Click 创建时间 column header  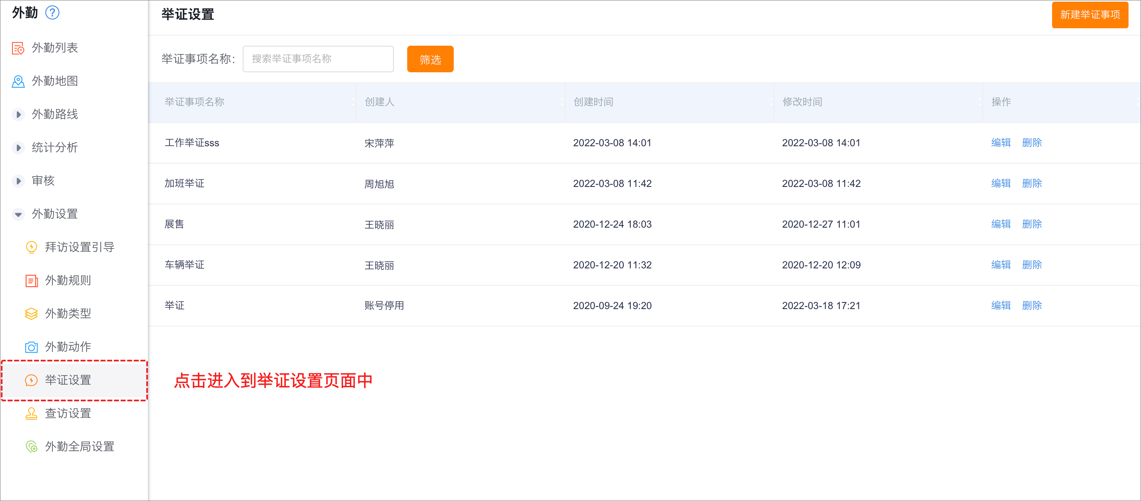point(593,102)
